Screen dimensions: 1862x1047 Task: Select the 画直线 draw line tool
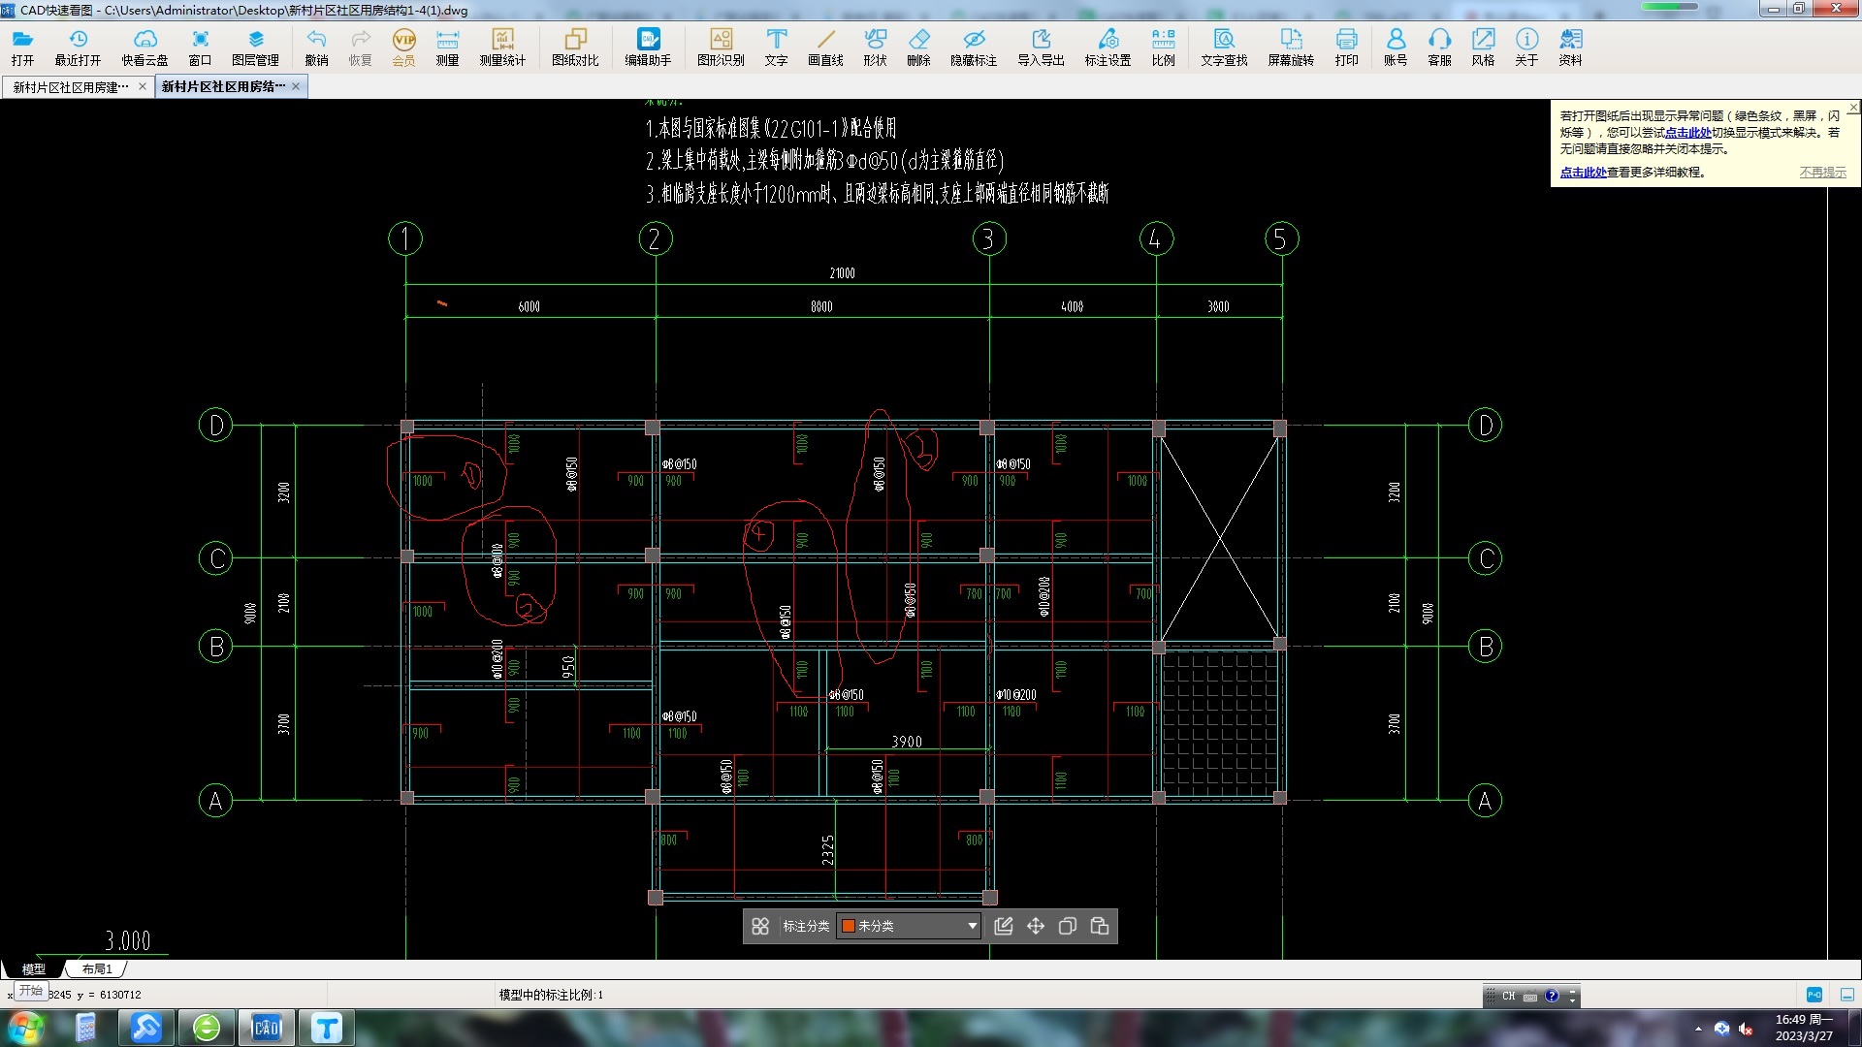tap(825, 47)
